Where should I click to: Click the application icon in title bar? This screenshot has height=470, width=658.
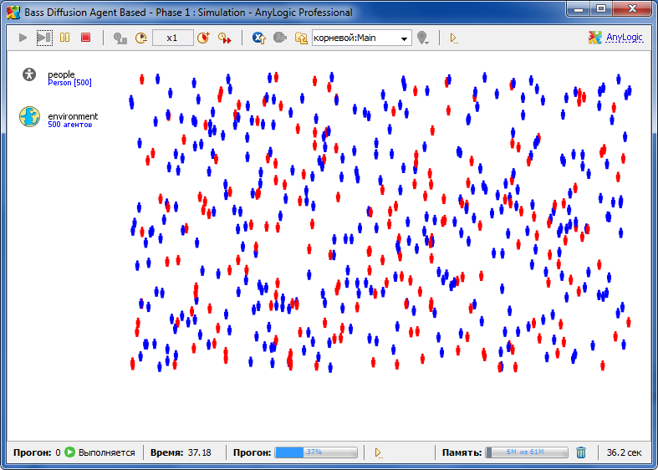[x=13, y=13]
